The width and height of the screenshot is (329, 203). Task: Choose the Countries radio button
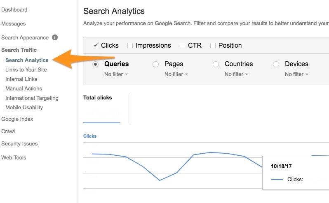[x=216, y=64]
